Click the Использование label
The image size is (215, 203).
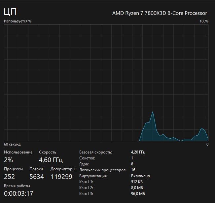tap(18, 152)
